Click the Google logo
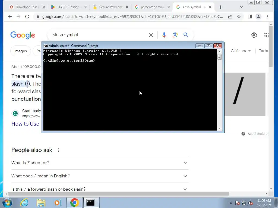 point(23,35)
